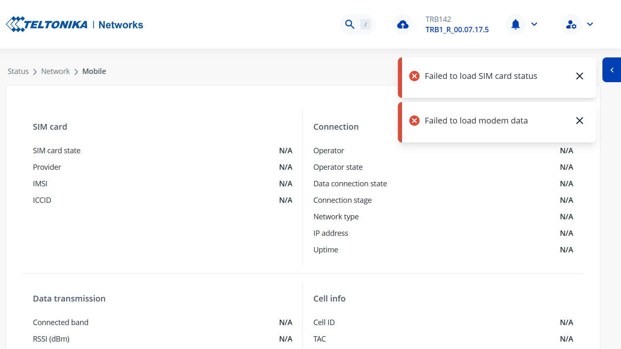This screenshot has height=349, width=621.
Task: Click the 'Failed to load modem data' message
Action: [x=476, y=121]
